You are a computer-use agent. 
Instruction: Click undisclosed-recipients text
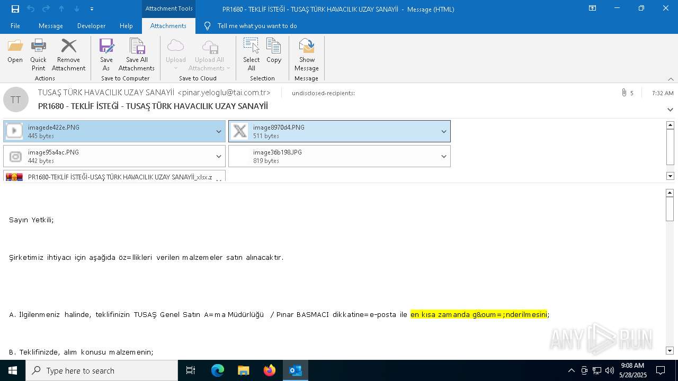[323, 93]
